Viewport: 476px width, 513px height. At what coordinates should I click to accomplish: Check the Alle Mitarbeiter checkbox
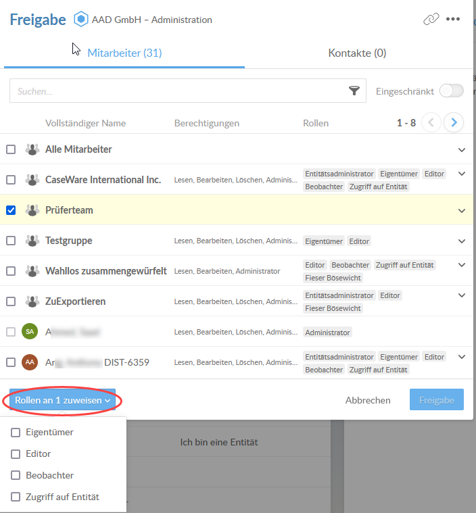point(11,149)
